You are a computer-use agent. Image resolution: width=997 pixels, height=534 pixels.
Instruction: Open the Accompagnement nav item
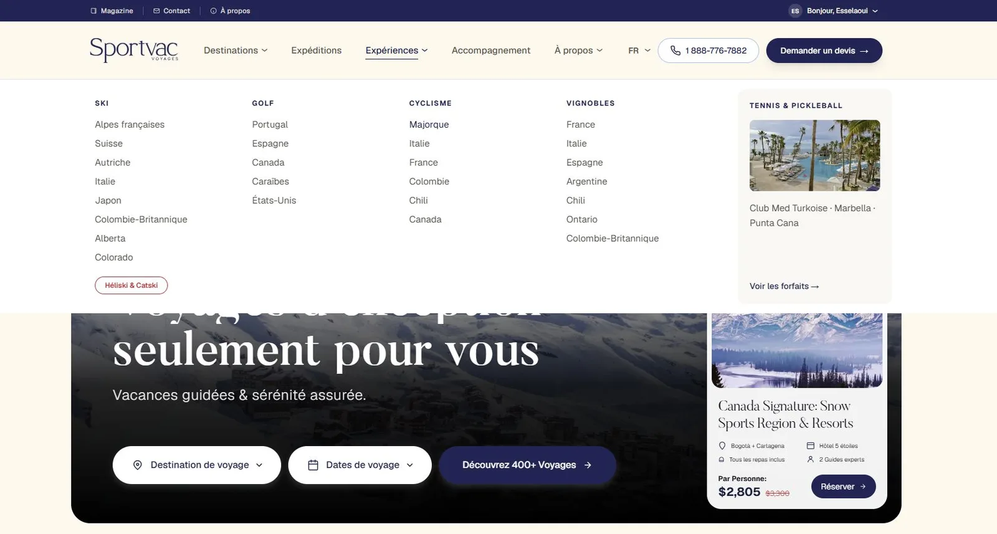click(491, 50)
